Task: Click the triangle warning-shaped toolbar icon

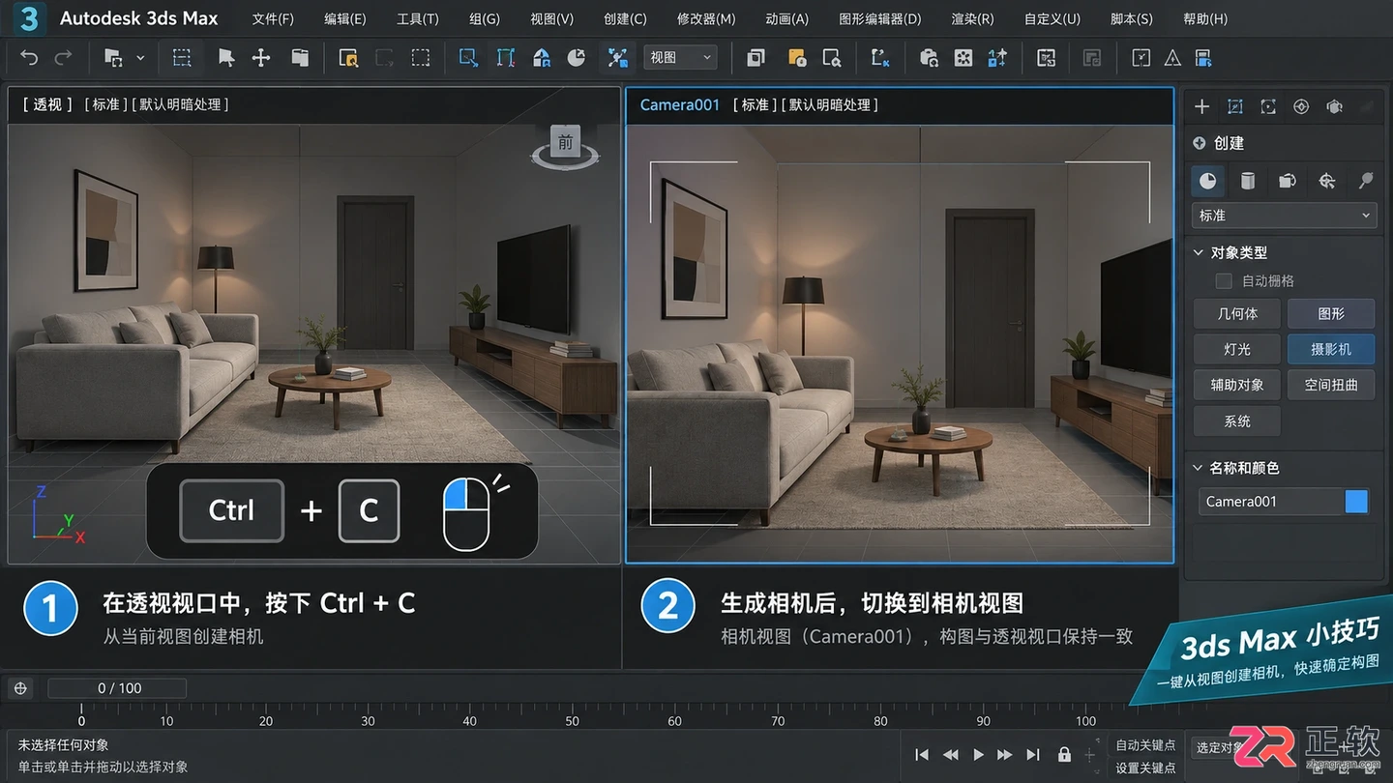Action: pyautogui.click(x=1172, y=58)
